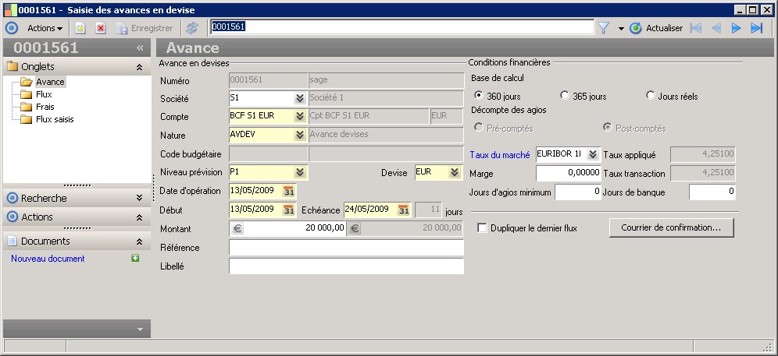Open the Devise dropdown

click(x=455, y=172)
